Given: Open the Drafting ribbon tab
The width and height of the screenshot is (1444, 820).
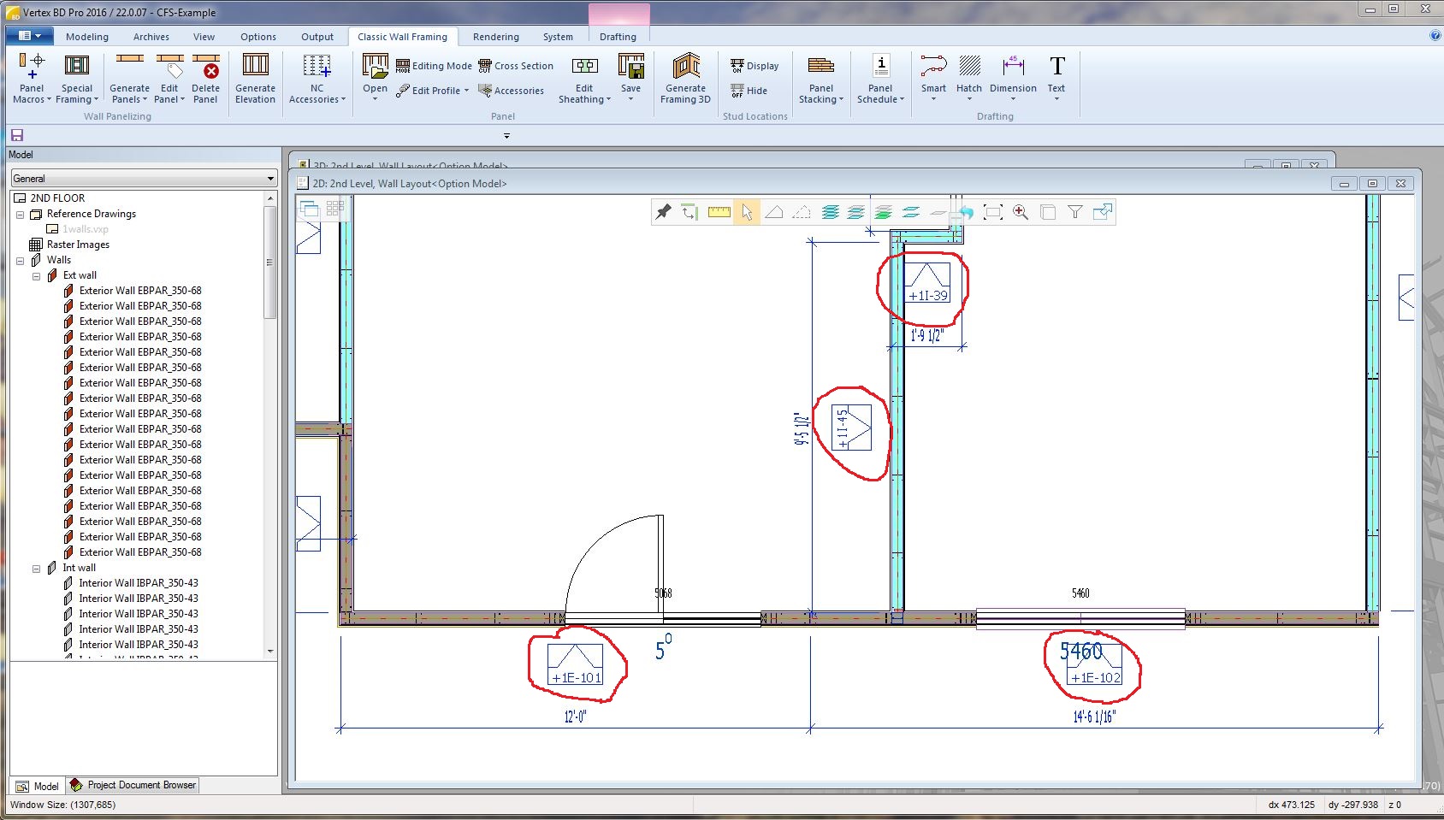Looking at the screenshot, I should click(618, 37).
